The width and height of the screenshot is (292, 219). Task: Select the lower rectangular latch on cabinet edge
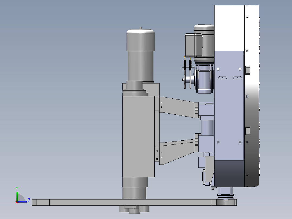[x=248, y=131]
